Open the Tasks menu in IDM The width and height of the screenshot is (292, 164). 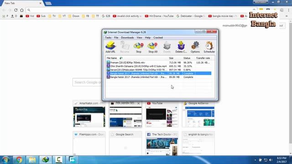(x=108, y=37)
